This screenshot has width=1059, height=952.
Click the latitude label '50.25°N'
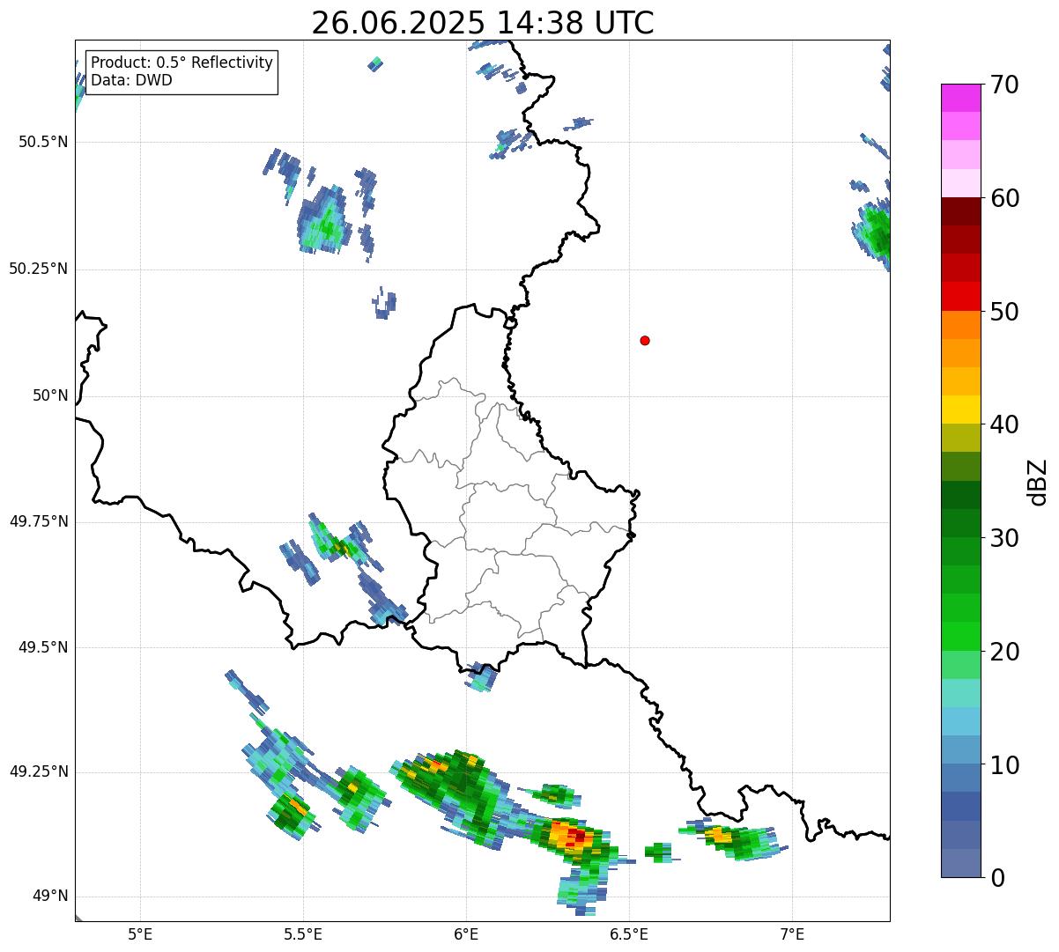pyautogui.click(x=39, y=269)
